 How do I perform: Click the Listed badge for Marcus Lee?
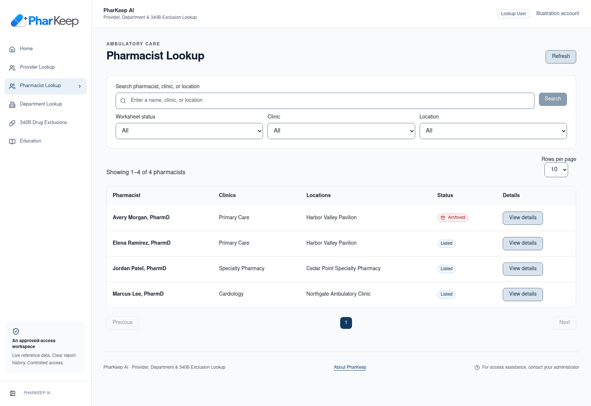pos(447,295)
